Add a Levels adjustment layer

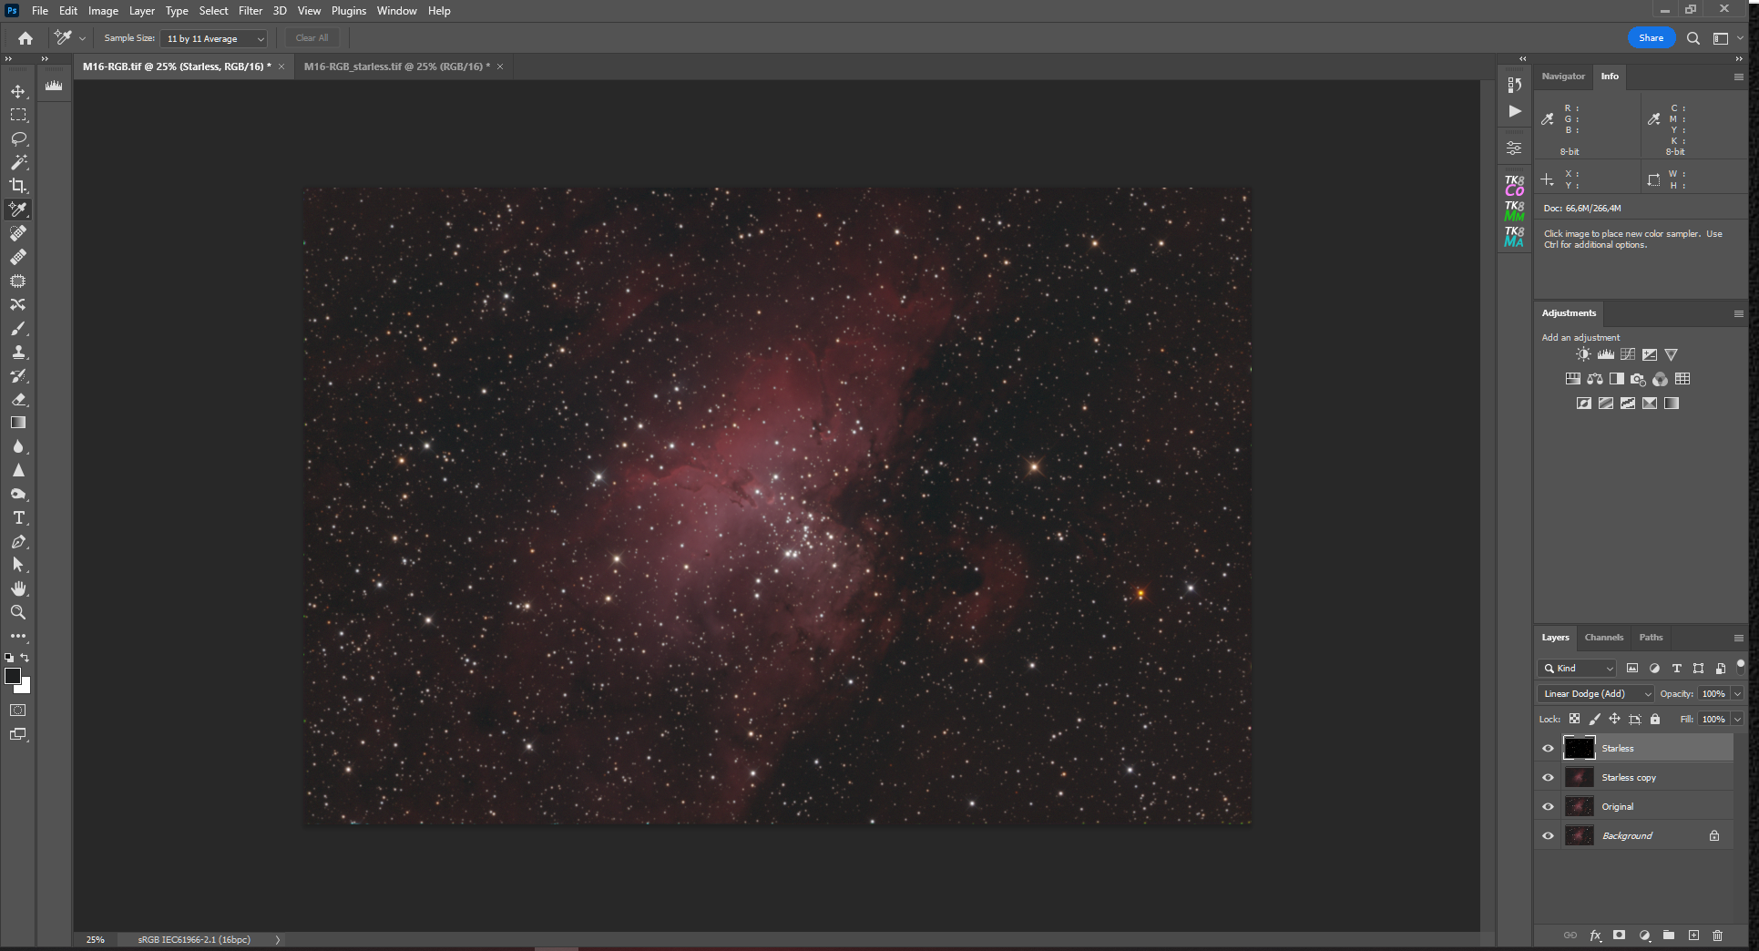coord(1605,354)
